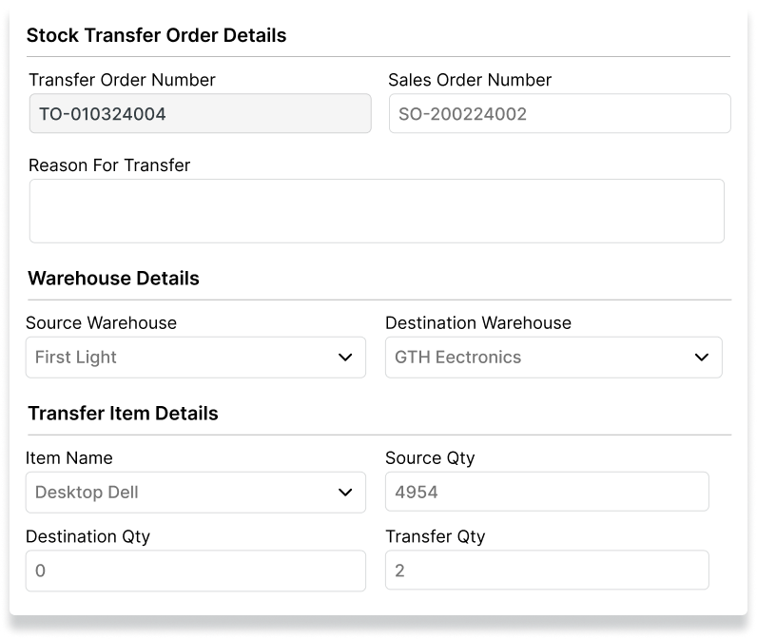Click the Reason For Transfer text area
Image resolution: width=757 pixels, height=639 pixels.
[377, 211]
